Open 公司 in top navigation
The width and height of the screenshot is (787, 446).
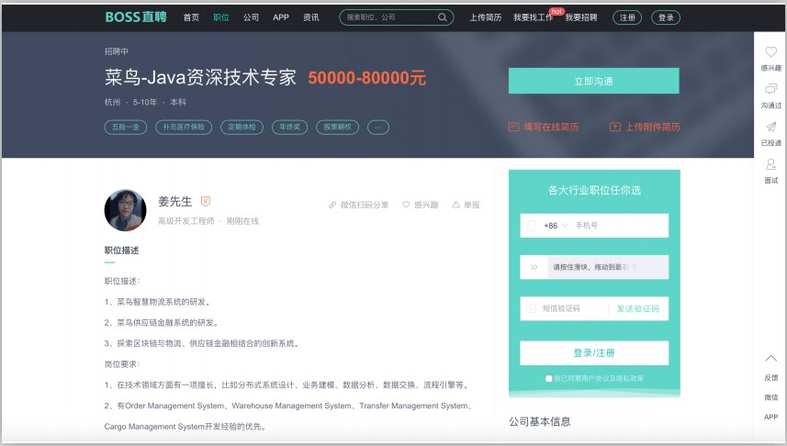(251, 17)
